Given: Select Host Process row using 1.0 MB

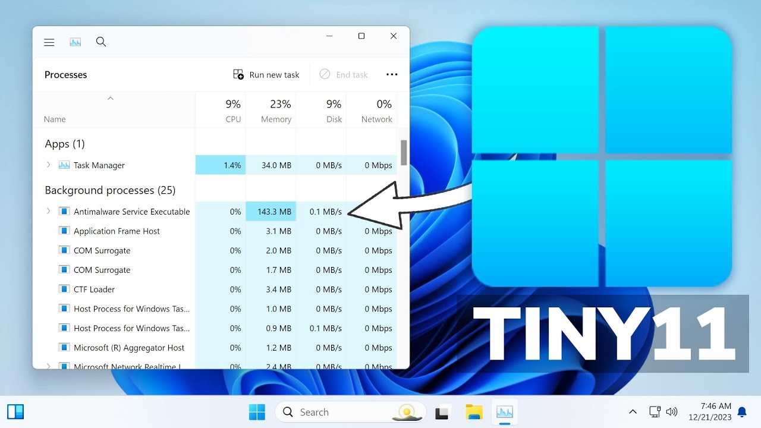Looking at the screenshot, I should click(x=215, y=309).
